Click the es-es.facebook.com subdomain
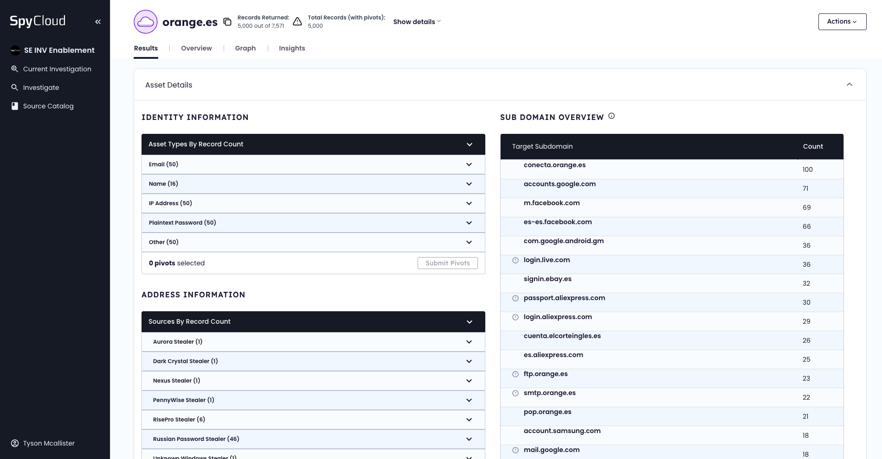882x459 pixels. pyautogui.click(x=558, y=222)
